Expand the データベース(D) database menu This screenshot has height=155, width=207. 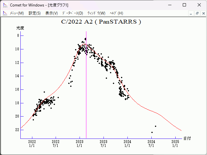point(72,13)
